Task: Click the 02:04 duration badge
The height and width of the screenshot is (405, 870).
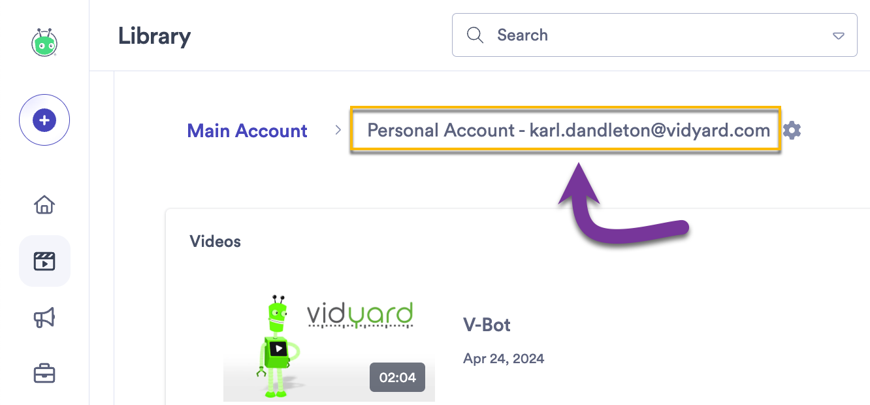Action: 397,378
